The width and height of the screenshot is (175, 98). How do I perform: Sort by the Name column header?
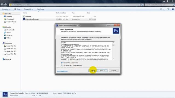[x=25, y=13]
